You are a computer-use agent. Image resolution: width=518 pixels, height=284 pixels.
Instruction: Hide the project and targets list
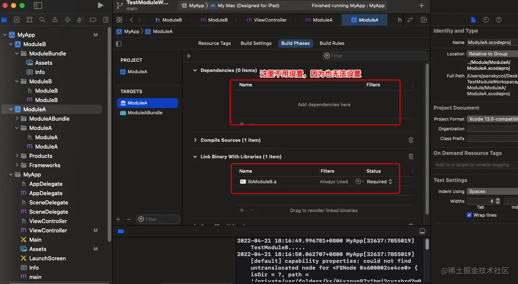coord(119,44)
